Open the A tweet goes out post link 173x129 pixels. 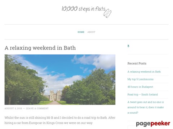146,107
